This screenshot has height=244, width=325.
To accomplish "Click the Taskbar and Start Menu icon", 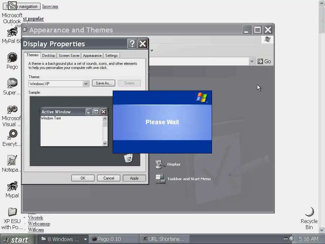I will [x=160, y=179].
